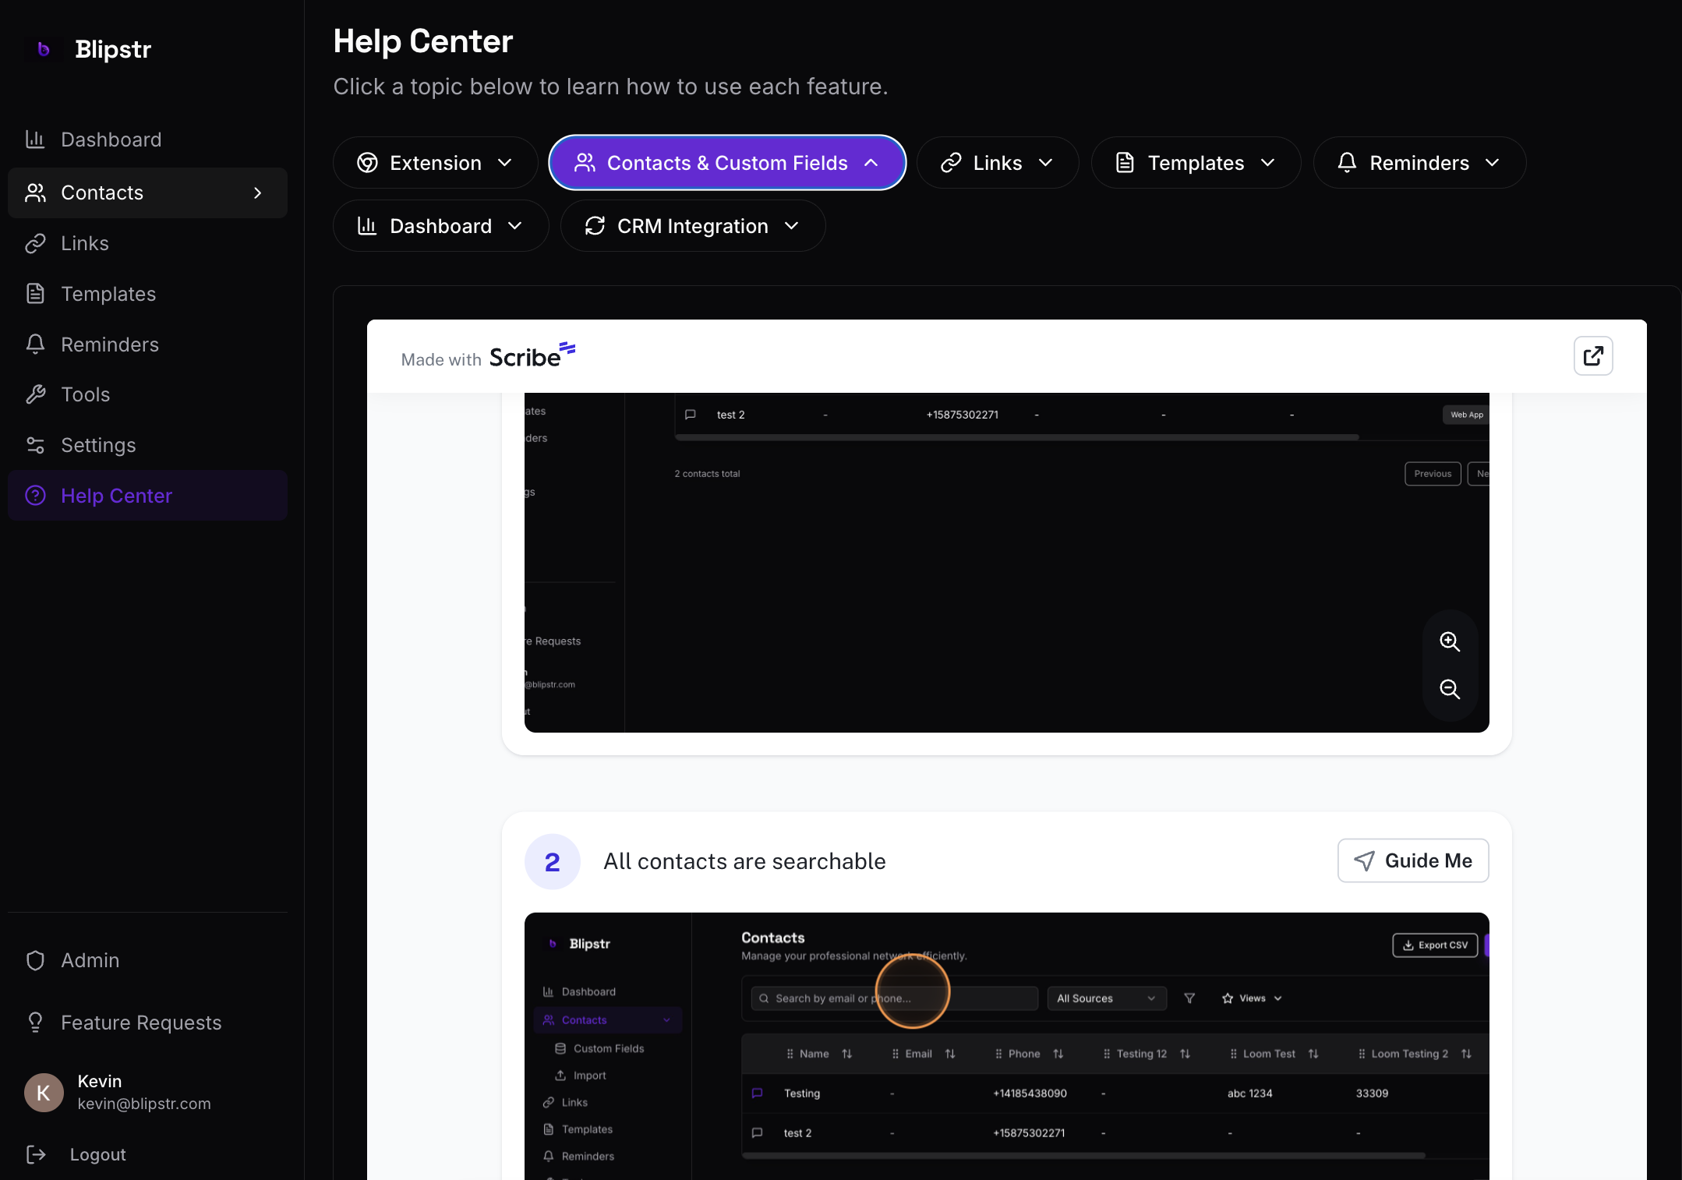This screenshot has height=1180, width=1682.
Task: Go to Dashboard in sidebar
Action: [x=111, y=140]
